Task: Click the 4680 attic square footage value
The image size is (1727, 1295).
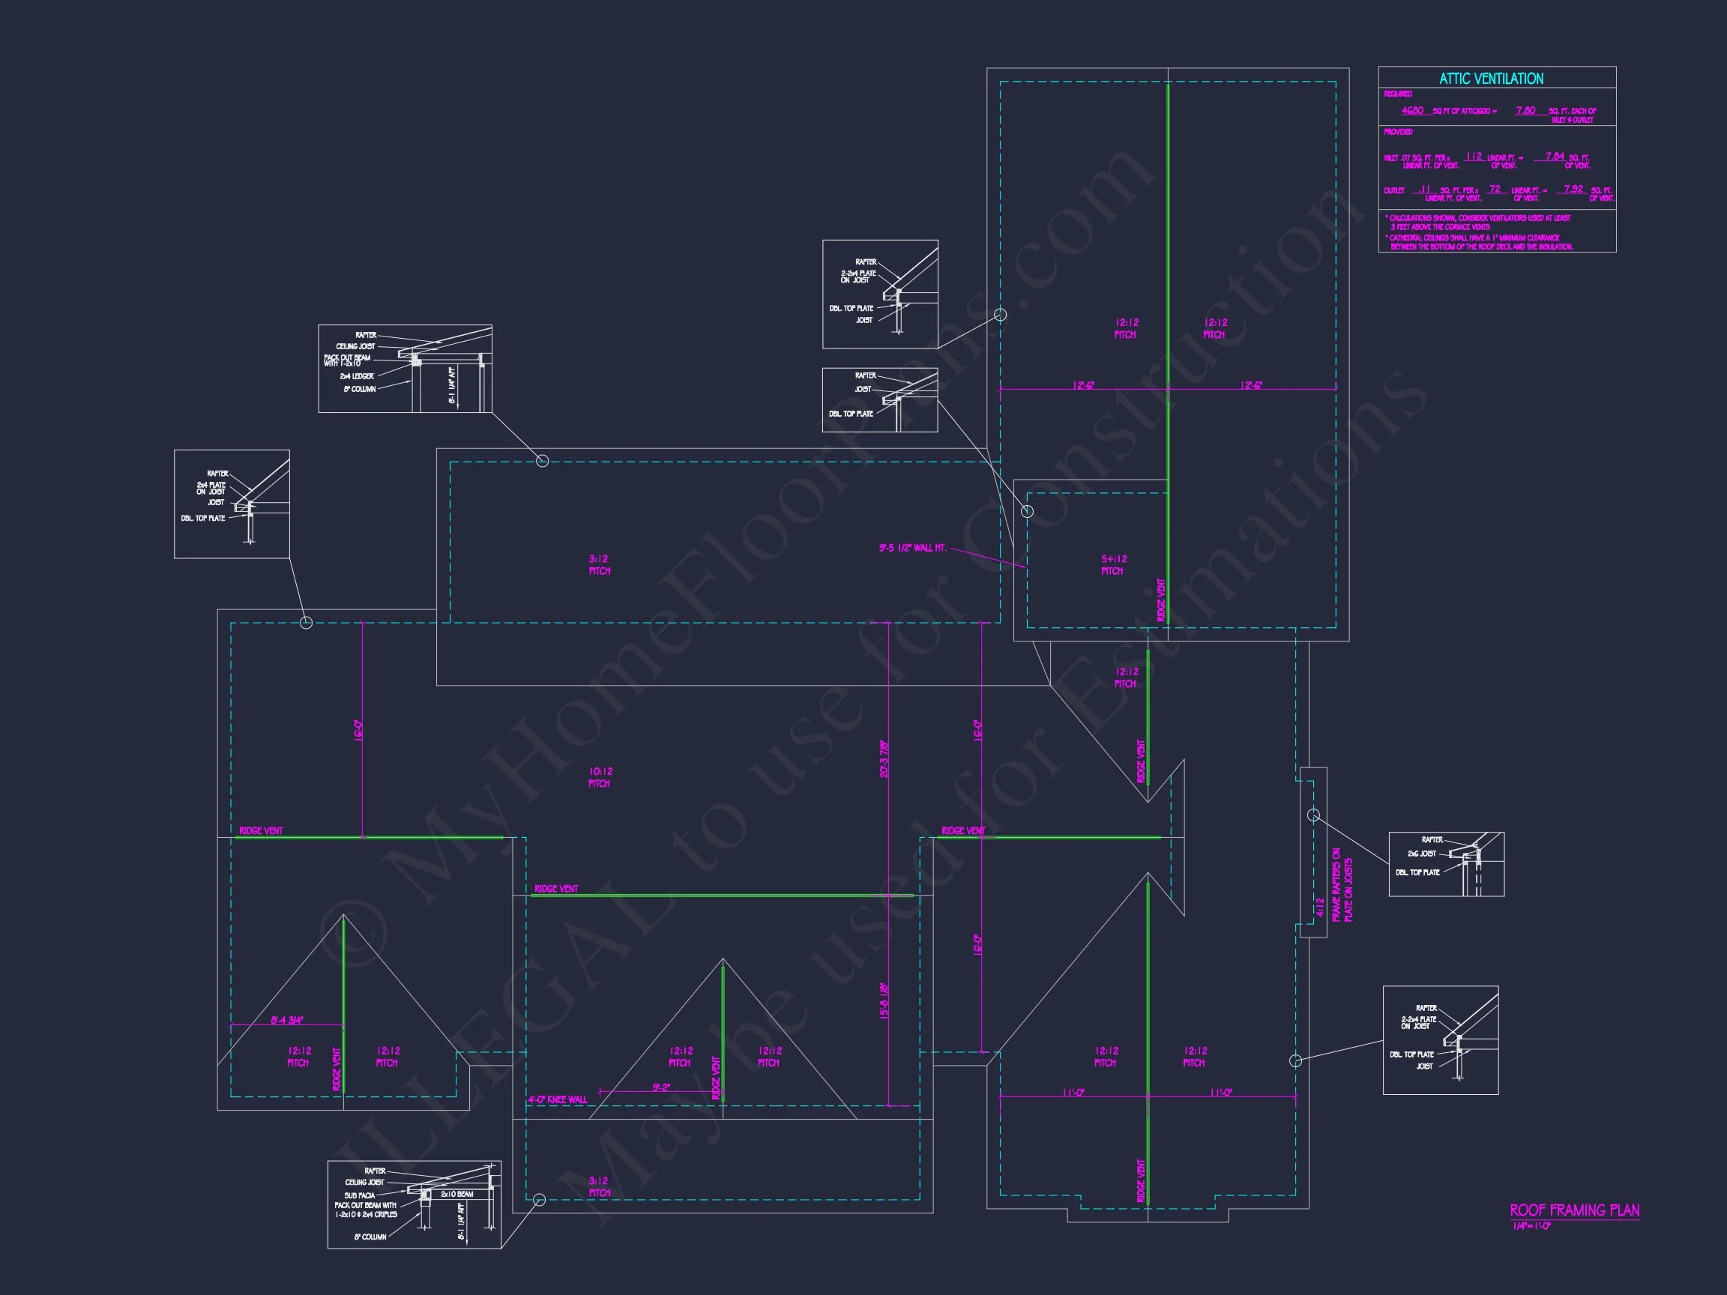Action: pos(1412,111)
